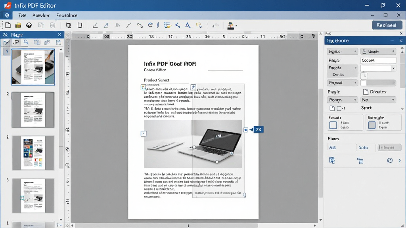Click the small square under the Enaate combo

pyautogui.click(x=364, y=75)
